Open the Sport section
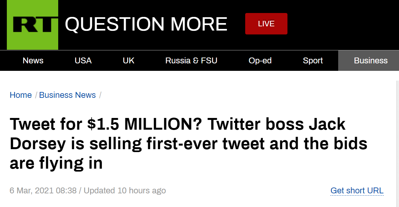Image resolution: width=399 pixels, height=207 pixels. 313,60
